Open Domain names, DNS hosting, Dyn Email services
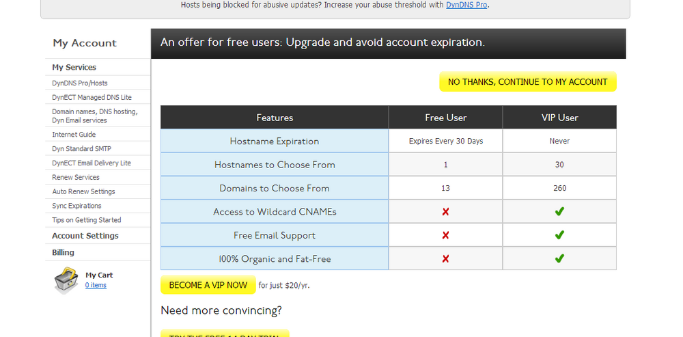Screen dimensions: 683x337 [x=95, y=116]
